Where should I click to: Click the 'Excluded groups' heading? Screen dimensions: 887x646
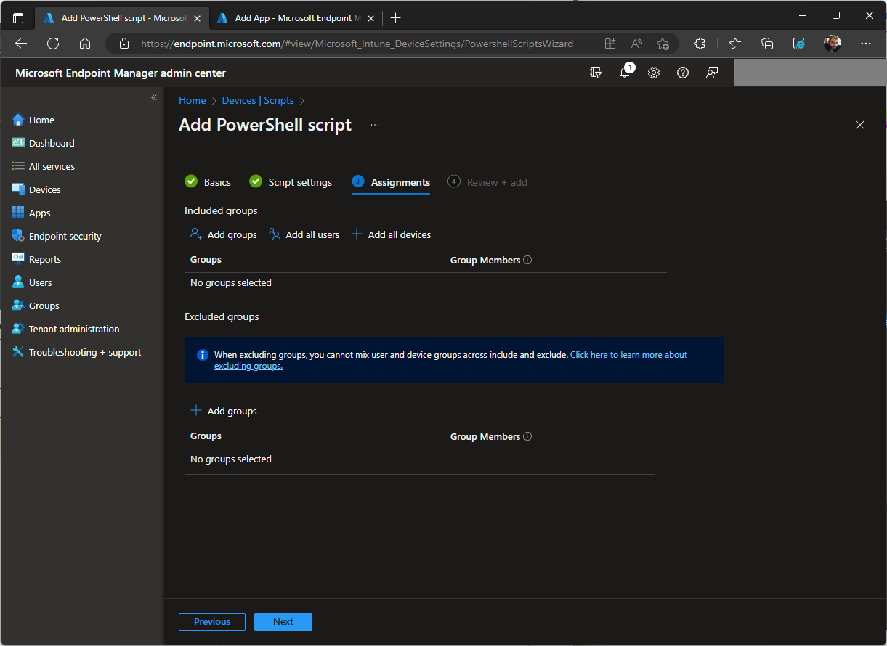222,316
